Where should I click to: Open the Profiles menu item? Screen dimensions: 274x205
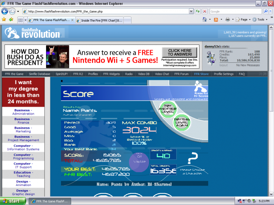pyautogui.click(x=93, y=74)
